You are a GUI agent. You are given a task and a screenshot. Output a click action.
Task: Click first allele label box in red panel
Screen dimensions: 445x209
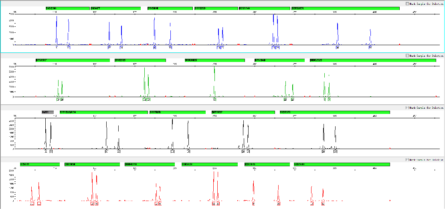coord(32,204)
